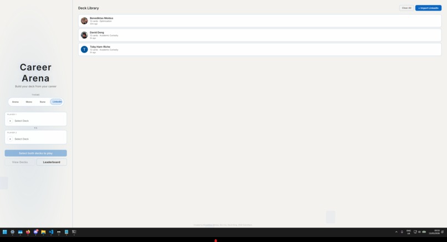Open the Windows Start menu
Image resolution: width=447 pixels, height=242 pixels.
point(5,232)
